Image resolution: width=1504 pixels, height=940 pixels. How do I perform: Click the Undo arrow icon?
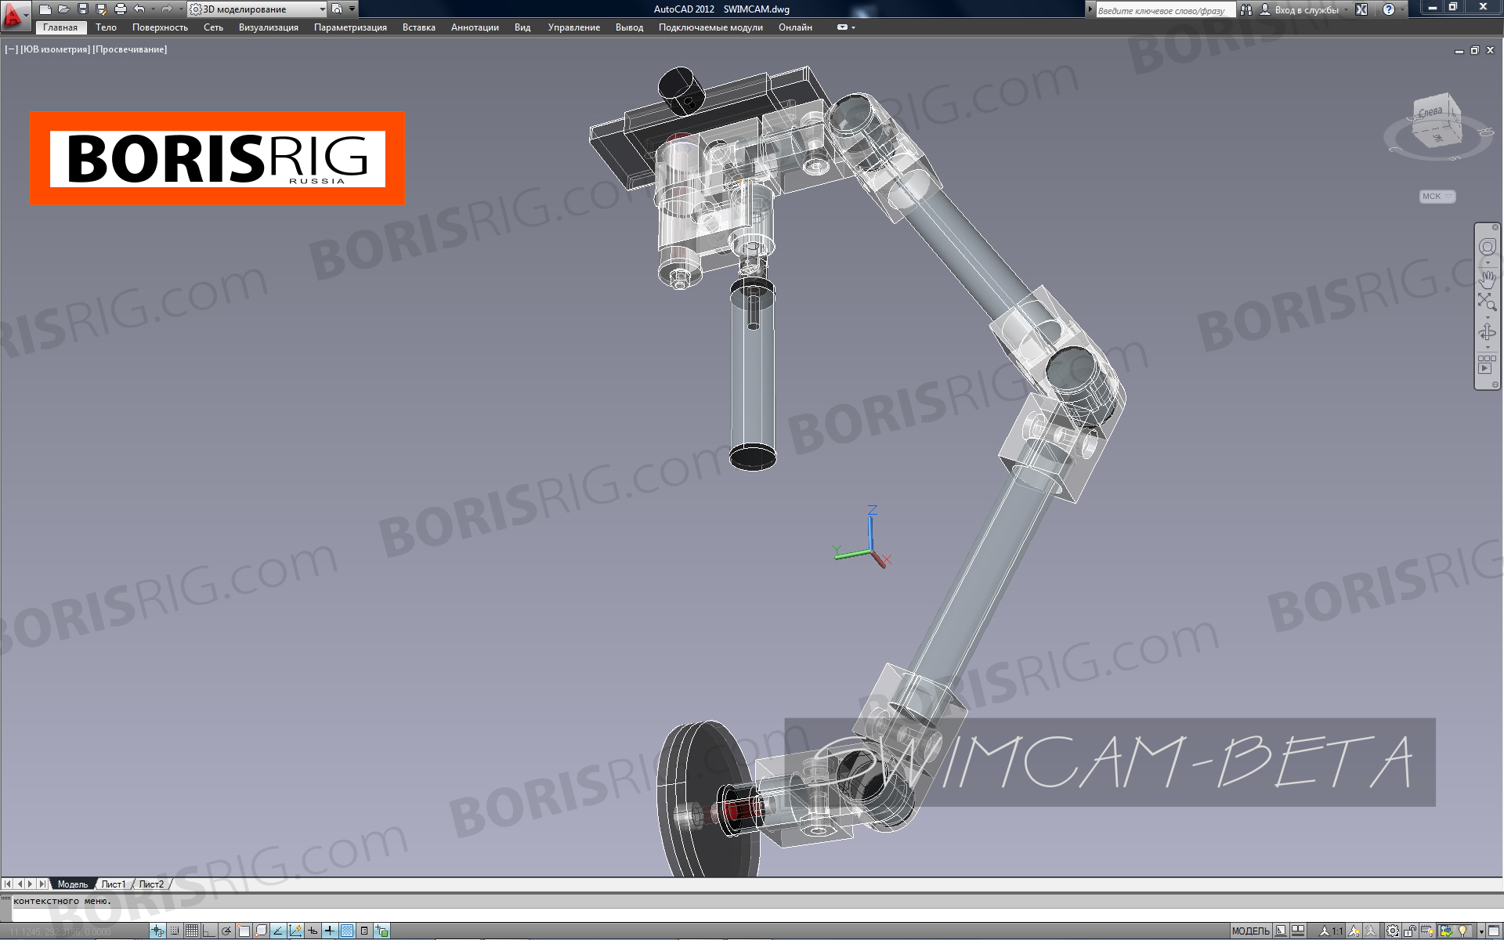(139, 9)
